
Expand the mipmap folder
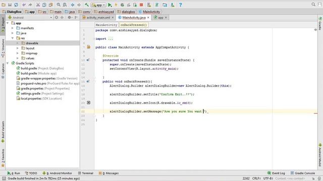click(x=18, y=53)
